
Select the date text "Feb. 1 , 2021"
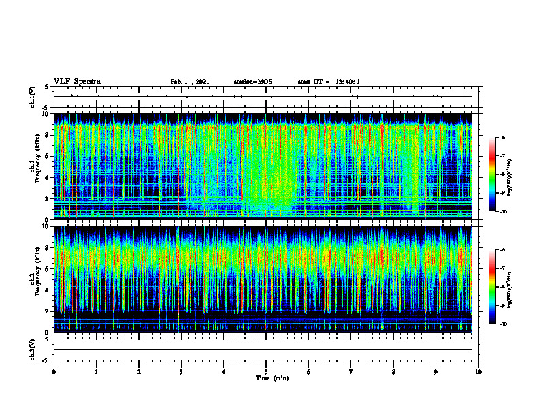pos(190,82)
